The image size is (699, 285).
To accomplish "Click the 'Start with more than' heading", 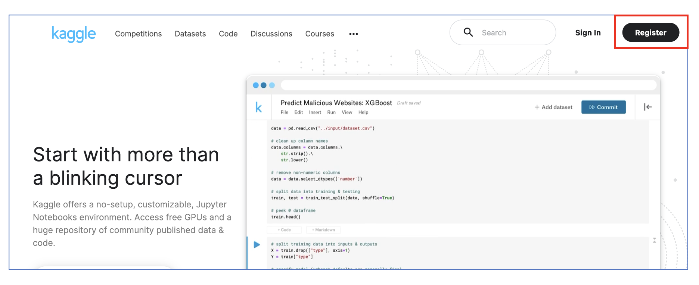I will point(126,154).
